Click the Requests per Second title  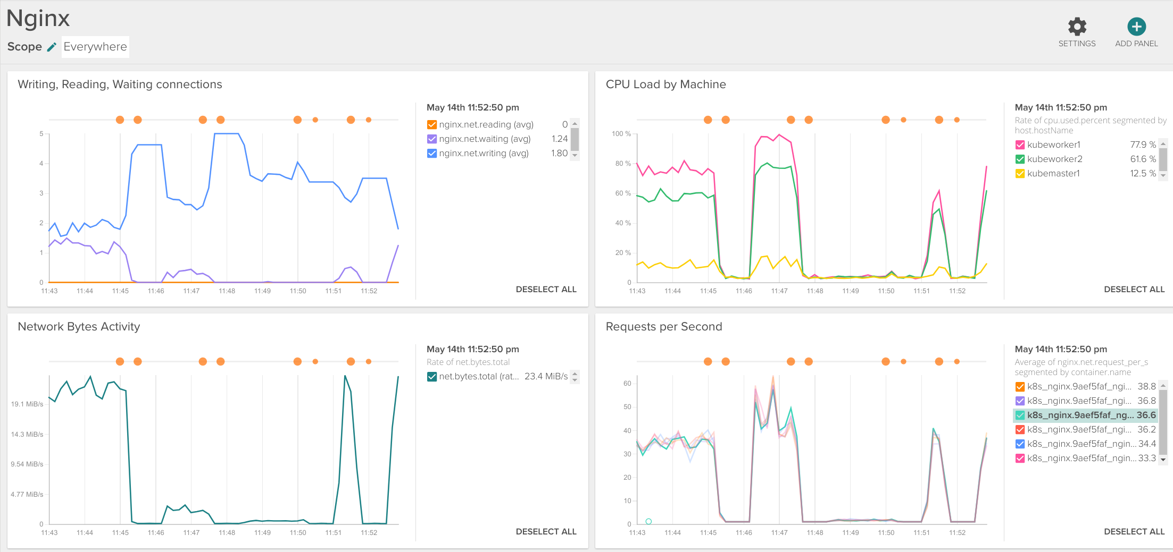point(664,327)
